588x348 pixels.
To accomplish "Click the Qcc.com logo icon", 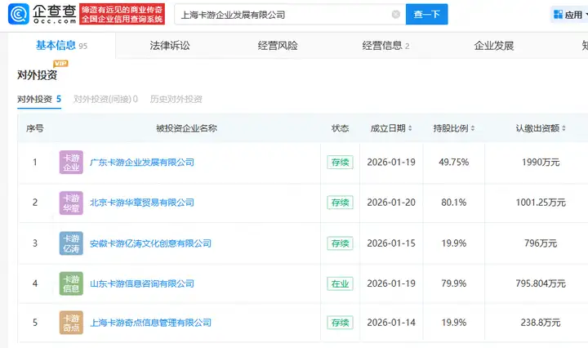I will (x=18, y=14).
